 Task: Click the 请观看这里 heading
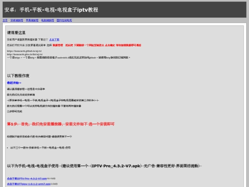point(16,33)
